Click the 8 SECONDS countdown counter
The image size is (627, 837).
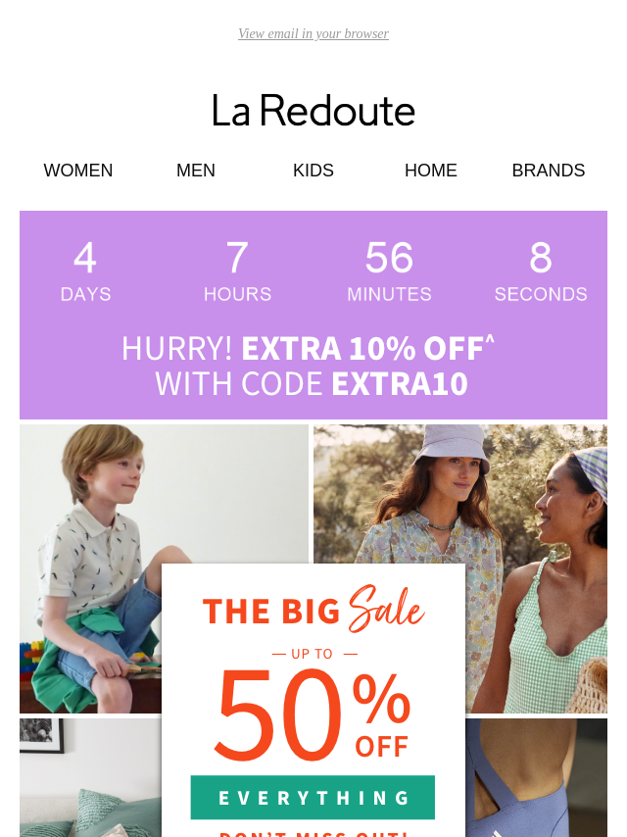tap(541, 271)
